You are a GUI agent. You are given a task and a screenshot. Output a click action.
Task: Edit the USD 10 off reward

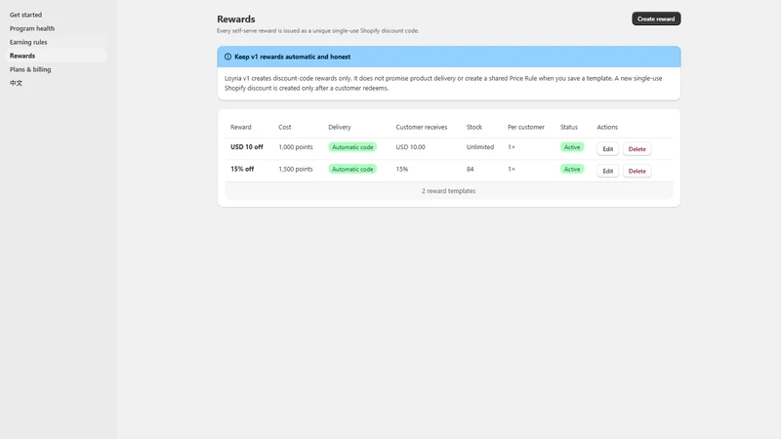coord(607,149)
